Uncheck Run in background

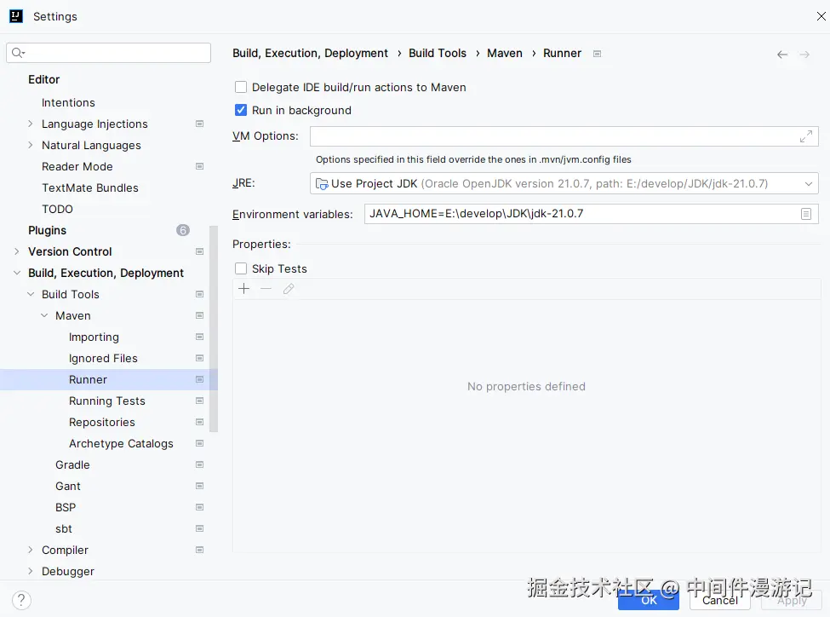pos(241,110)
